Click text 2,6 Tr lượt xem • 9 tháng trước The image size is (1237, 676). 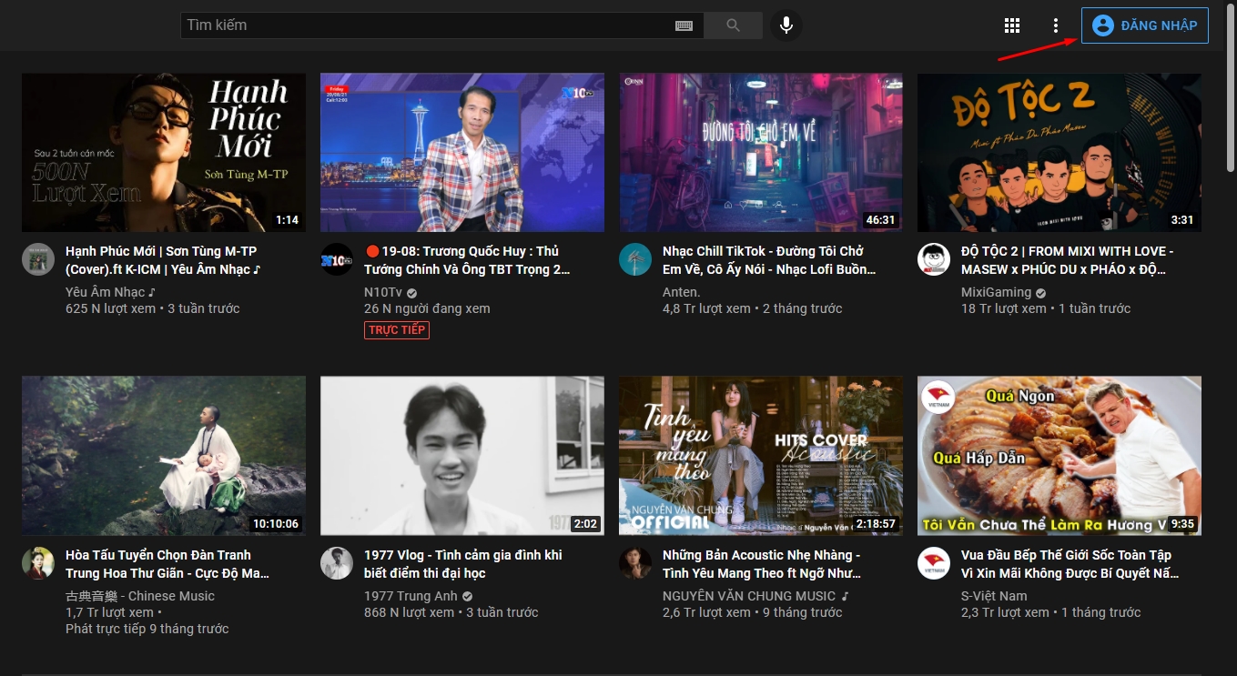753,612
